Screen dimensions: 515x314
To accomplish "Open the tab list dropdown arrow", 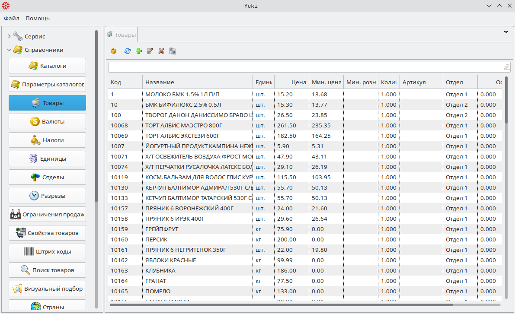I will (x=505, y=32).
